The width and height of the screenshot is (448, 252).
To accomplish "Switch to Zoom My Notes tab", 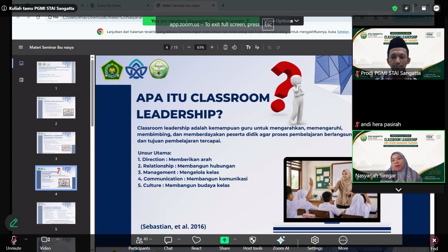I will (109, 5).
